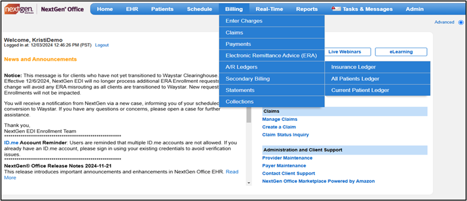Expand the A/R Ledgers submenu item
Viewport: 467px width, 201px height.
[x=272, y=67]
